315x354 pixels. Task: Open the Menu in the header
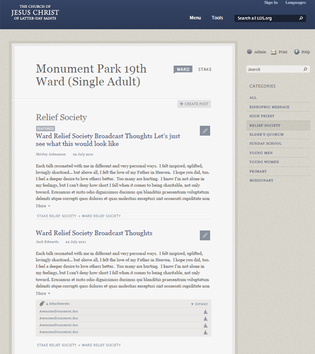(195, 18)
